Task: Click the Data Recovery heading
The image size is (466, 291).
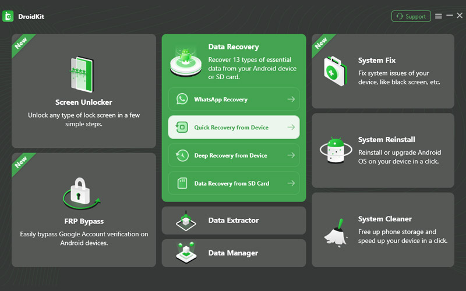Action: click(234, 47)
